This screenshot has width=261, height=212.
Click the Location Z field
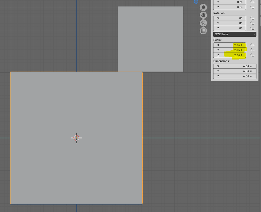[230, 7]
